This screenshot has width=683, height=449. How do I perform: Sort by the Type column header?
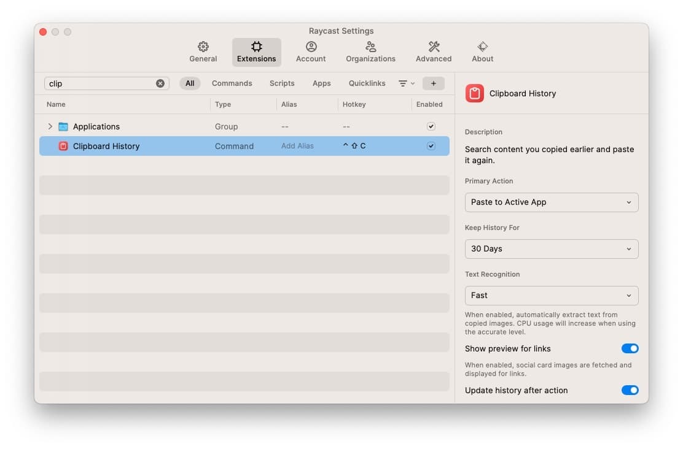coord(222,104)
